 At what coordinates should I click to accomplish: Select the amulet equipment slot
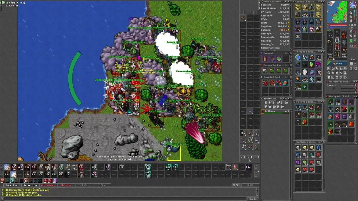coord(330,35)
